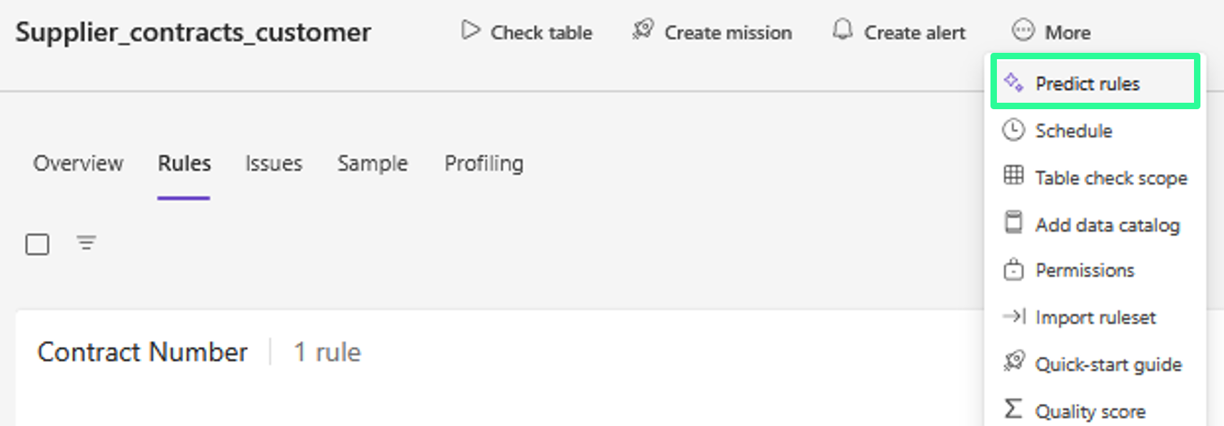The height and width of the screenshot is (426, 1224).
Task: Go to the Profiling tab
Action: click(483, 163)
